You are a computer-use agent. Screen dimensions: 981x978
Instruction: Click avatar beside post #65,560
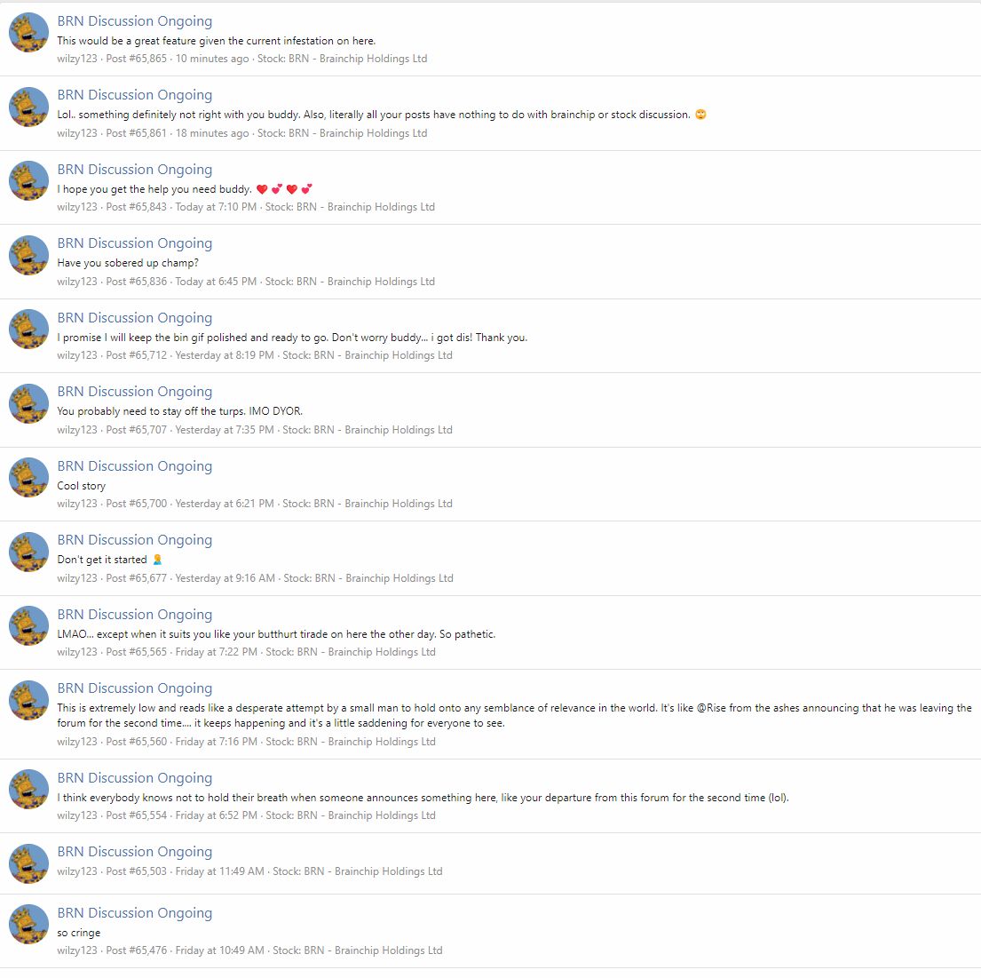click(x=28, y=700)
